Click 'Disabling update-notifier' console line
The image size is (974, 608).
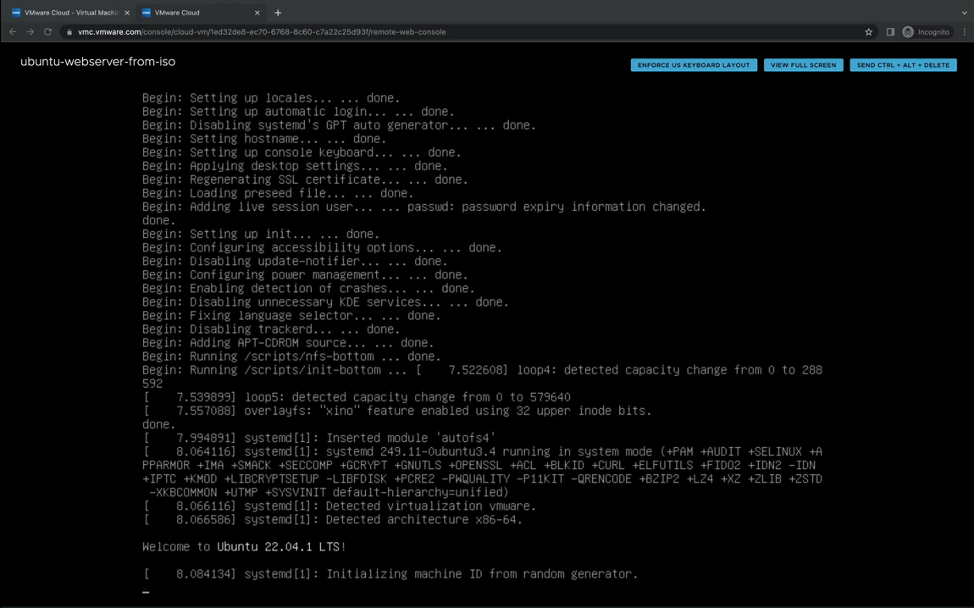pyautogui.click(x=295, y=262)
